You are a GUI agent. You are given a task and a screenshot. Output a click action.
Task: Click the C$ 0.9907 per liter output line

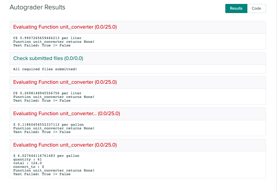click(47, 38)
